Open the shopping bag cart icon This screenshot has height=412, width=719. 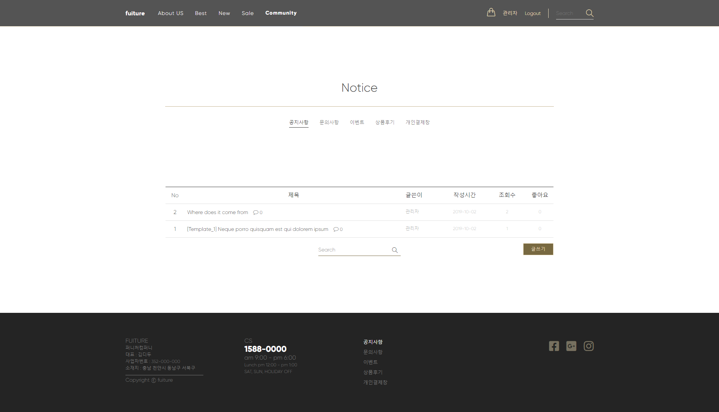(x=491, y=13)
